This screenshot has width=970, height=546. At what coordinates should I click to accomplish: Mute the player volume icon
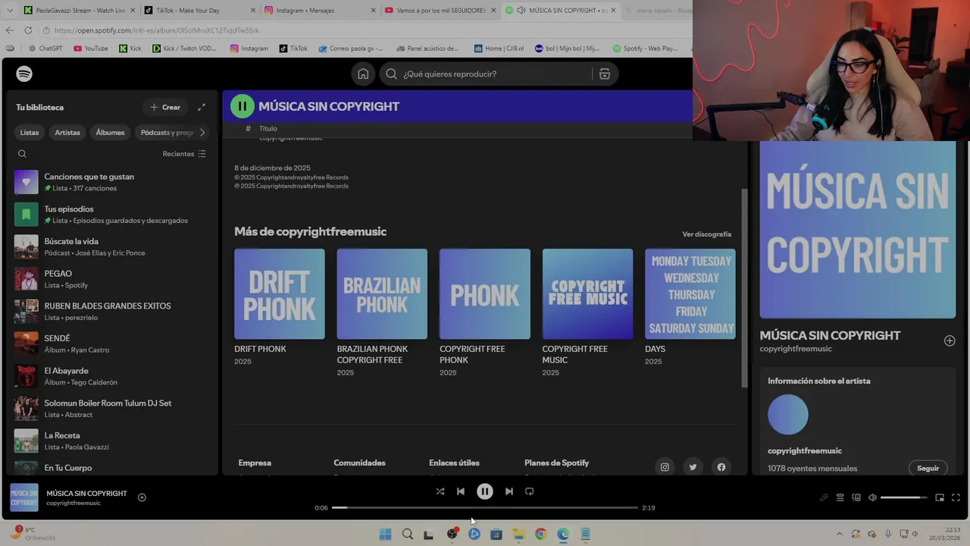(x=872, y=497)
